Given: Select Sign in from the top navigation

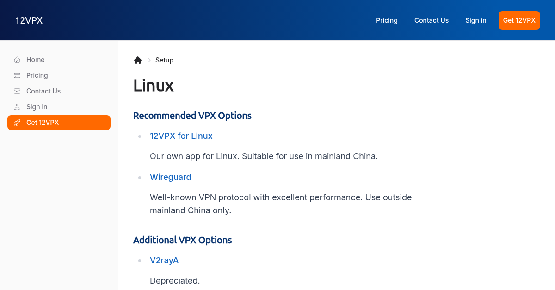Looking at the screenshot, I should 476,20.
